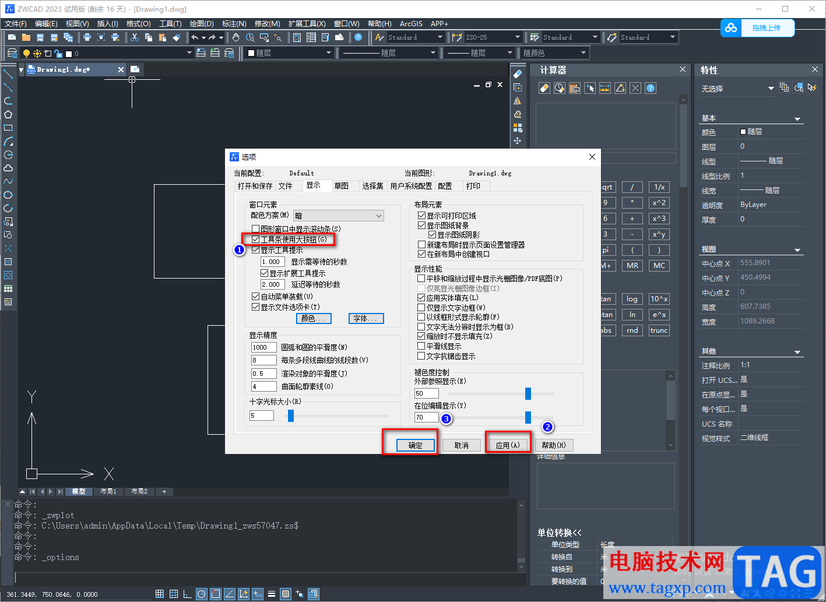
Task: Click the 帮助(H) button
Action: point(554,445)
